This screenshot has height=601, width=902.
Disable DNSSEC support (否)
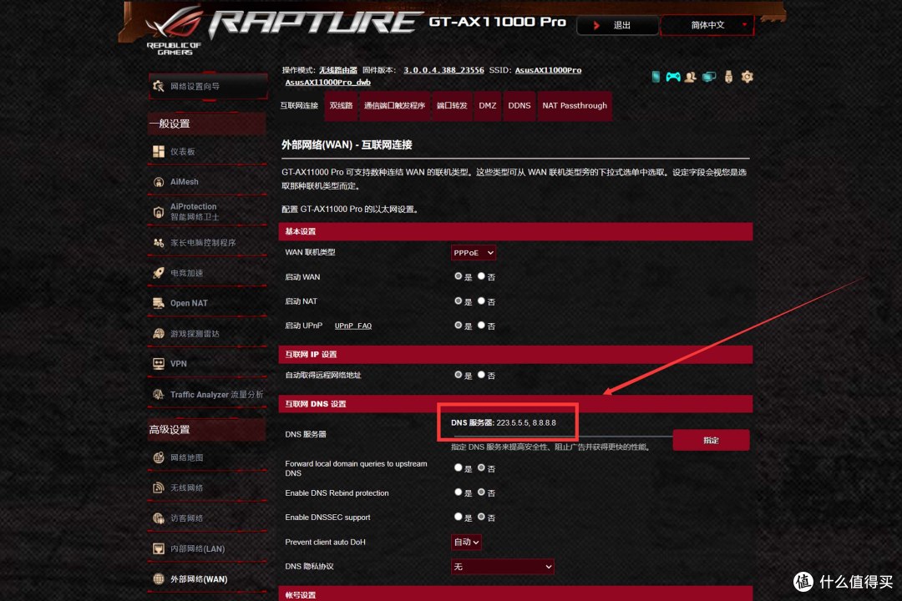pyautogui.click(x=481, y=517)
